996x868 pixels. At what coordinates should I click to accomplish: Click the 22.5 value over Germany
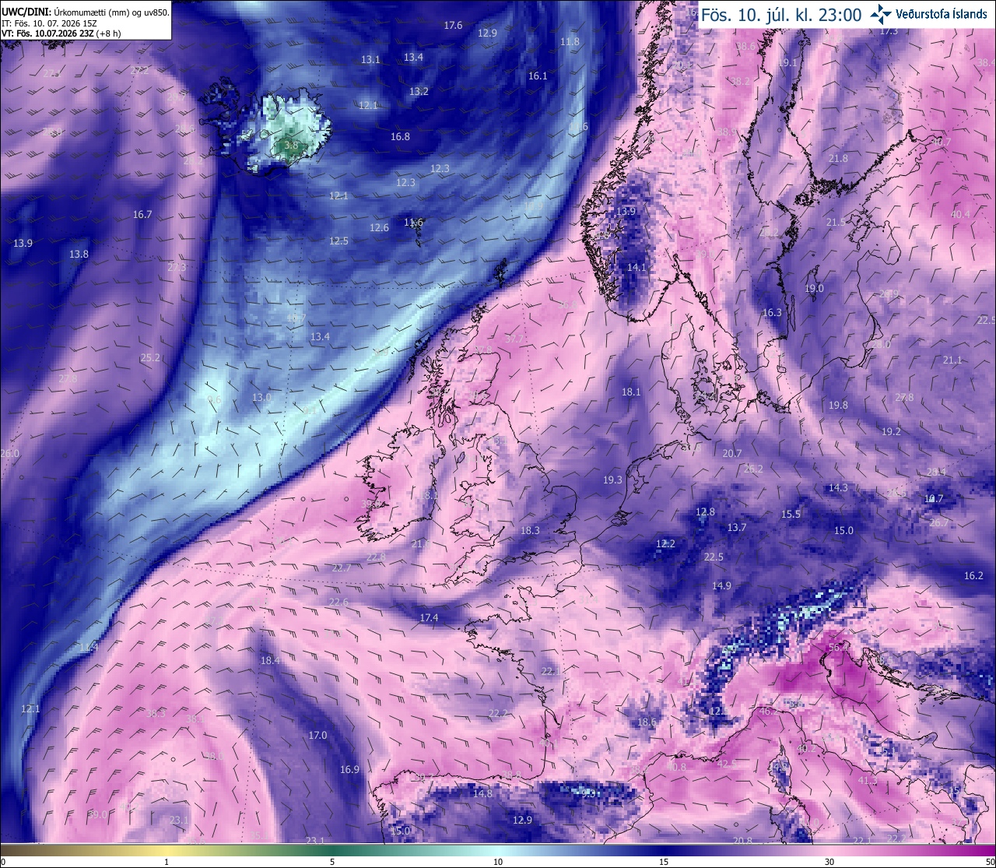coord(714,557)
